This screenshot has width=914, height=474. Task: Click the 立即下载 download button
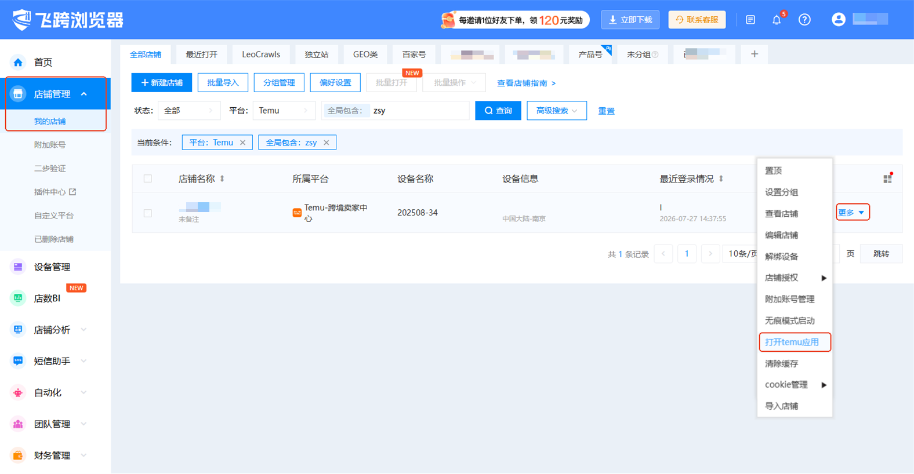pos(630,20)
